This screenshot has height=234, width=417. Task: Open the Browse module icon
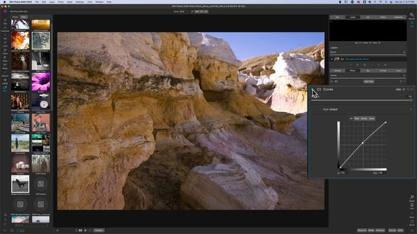[412, 16]
